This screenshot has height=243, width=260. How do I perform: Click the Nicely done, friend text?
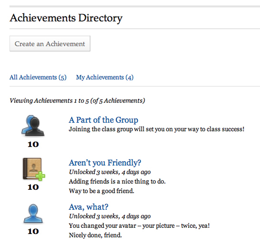coord(95,235)
